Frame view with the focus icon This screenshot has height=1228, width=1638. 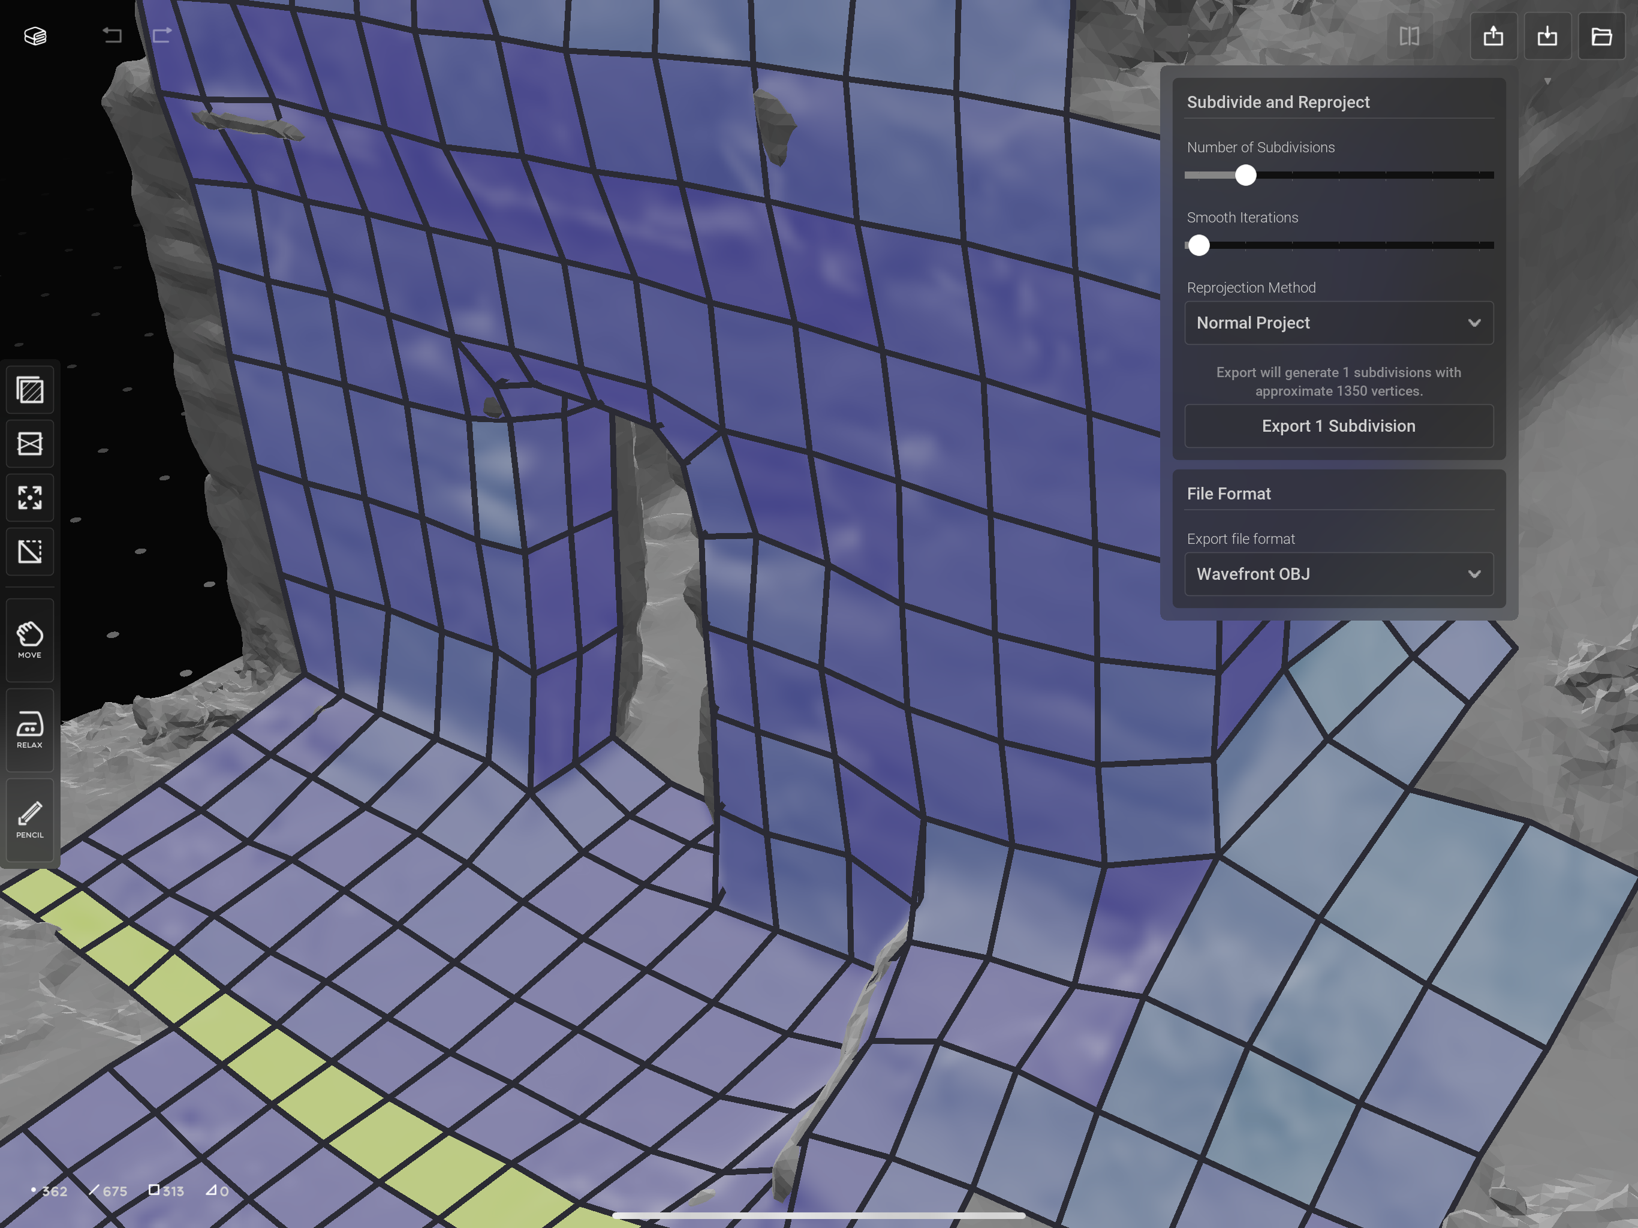(x=31, y=498)
